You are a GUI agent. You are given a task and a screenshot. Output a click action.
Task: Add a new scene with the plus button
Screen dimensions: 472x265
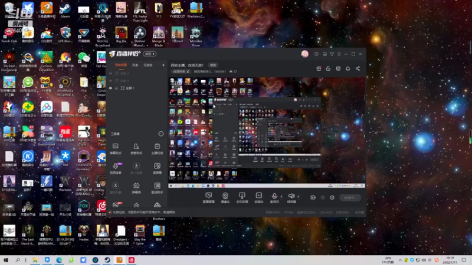(x=163, y=65)
